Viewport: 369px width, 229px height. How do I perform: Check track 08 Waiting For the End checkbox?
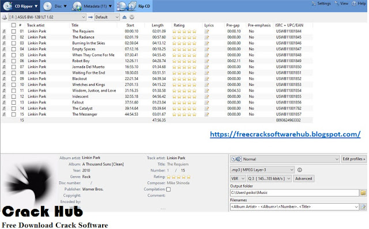point(14,73)
